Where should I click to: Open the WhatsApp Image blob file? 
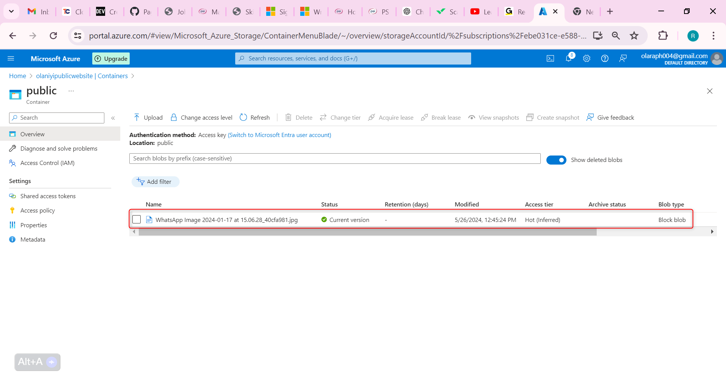pos(226,220)
